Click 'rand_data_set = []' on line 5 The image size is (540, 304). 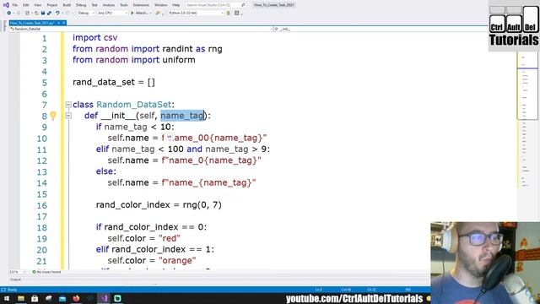coord(114,83)
